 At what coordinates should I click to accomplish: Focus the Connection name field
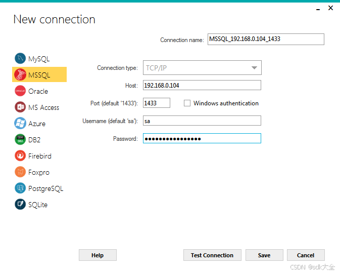(266, 39)
